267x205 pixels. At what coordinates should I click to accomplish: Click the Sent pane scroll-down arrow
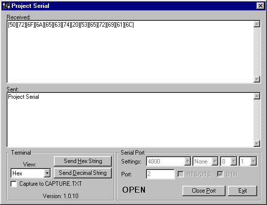257,143
